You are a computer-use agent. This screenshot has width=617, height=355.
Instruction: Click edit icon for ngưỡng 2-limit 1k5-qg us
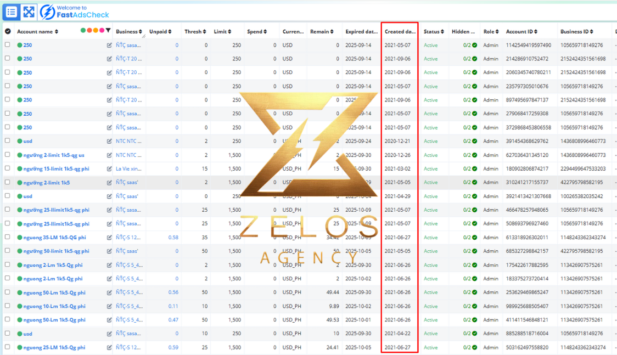pos(109,155)
